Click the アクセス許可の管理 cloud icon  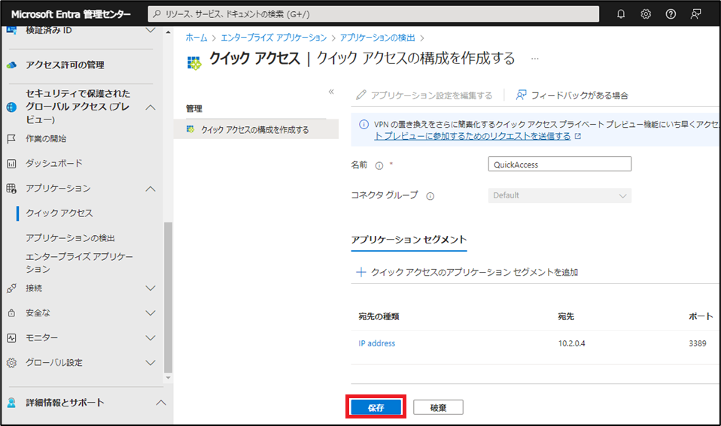tap(12, 65)
